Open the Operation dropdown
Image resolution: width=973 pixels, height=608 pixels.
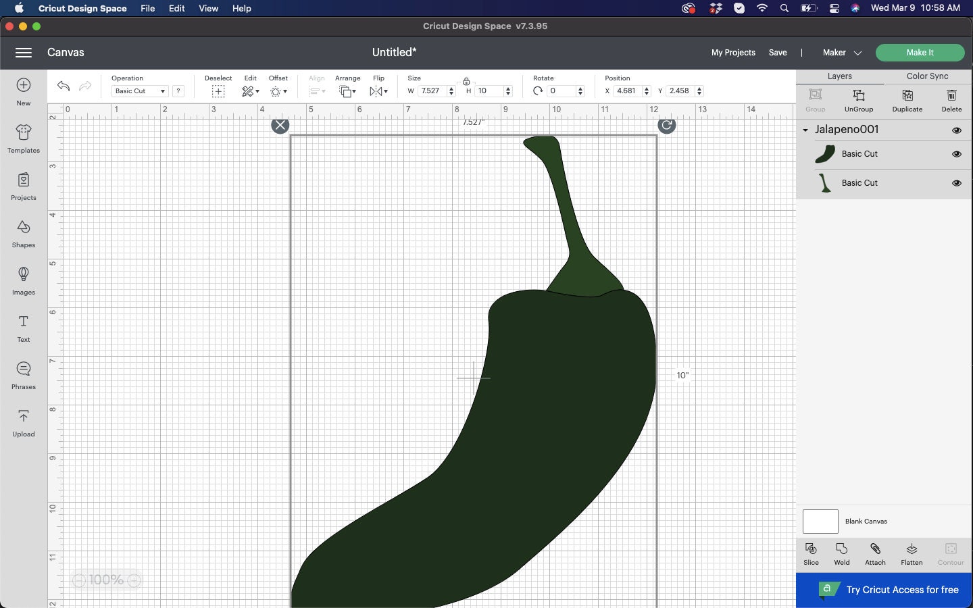tap(139, 91)
